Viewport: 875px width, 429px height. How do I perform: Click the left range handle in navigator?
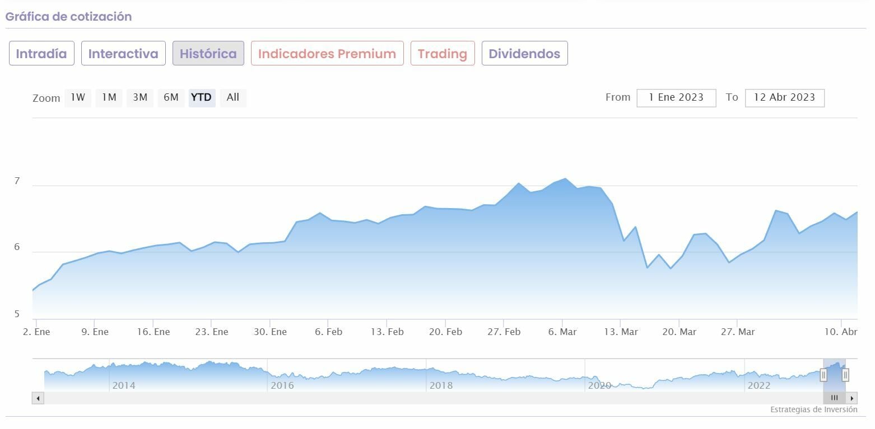[x=823, y=375]
